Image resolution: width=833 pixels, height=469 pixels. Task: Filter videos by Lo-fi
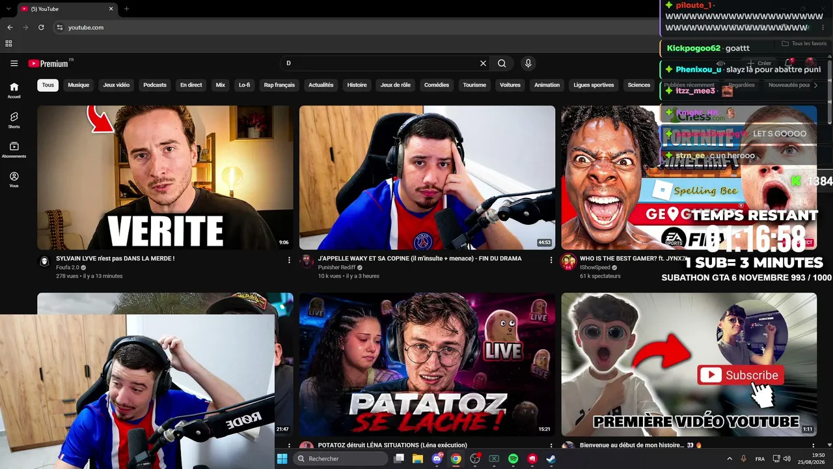tap(244, 85)
